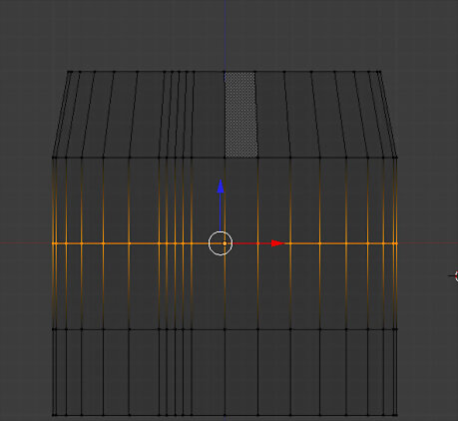Select the top-left corner vertex of the mesh
The height and width of the screenshot is (421, 458).
[68, 71]
